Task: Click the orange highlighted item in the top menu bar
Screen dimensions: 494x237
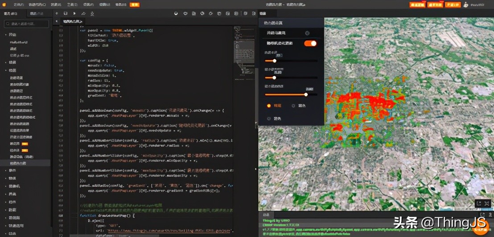Action: click(134, 4)
